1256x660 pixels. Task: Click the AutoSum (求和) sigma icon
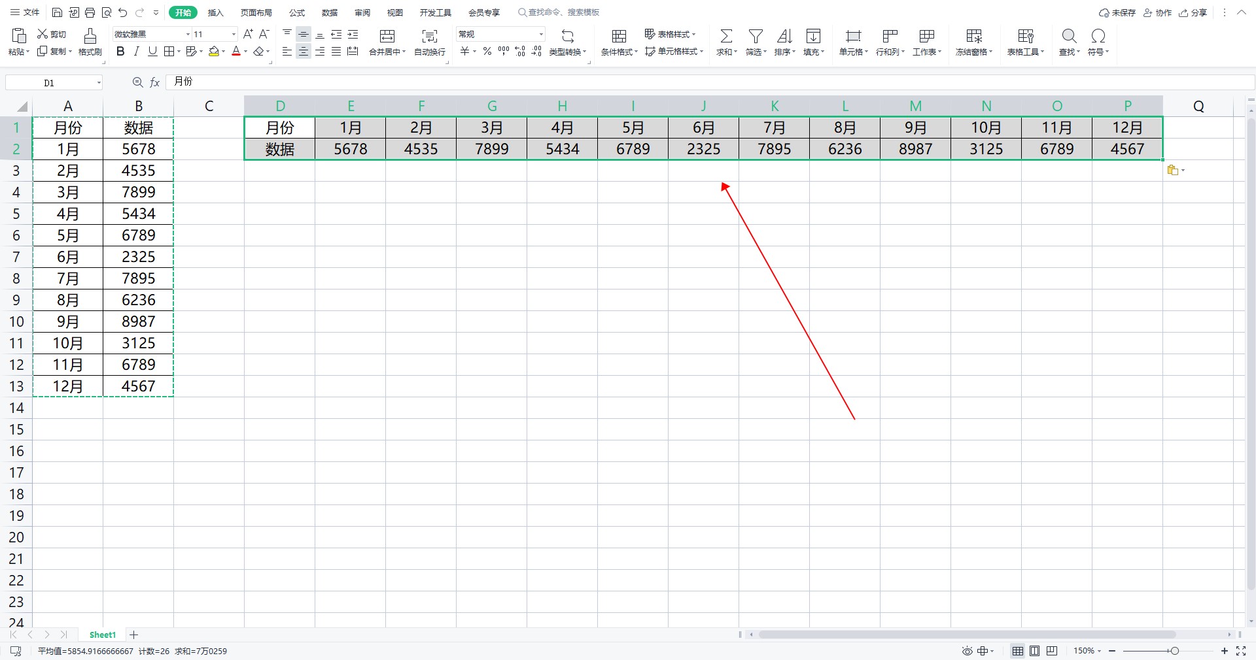click(725, 36)
